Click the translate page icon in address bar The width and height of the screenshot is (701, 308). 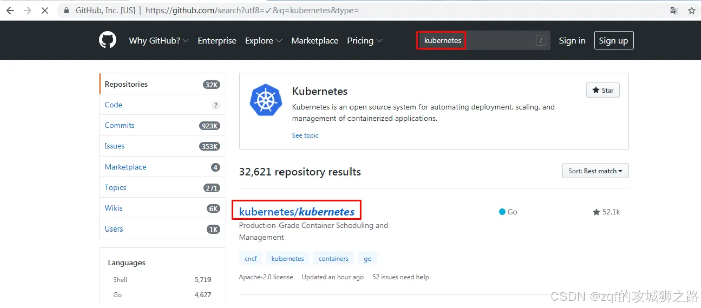(x=674, y=10)
